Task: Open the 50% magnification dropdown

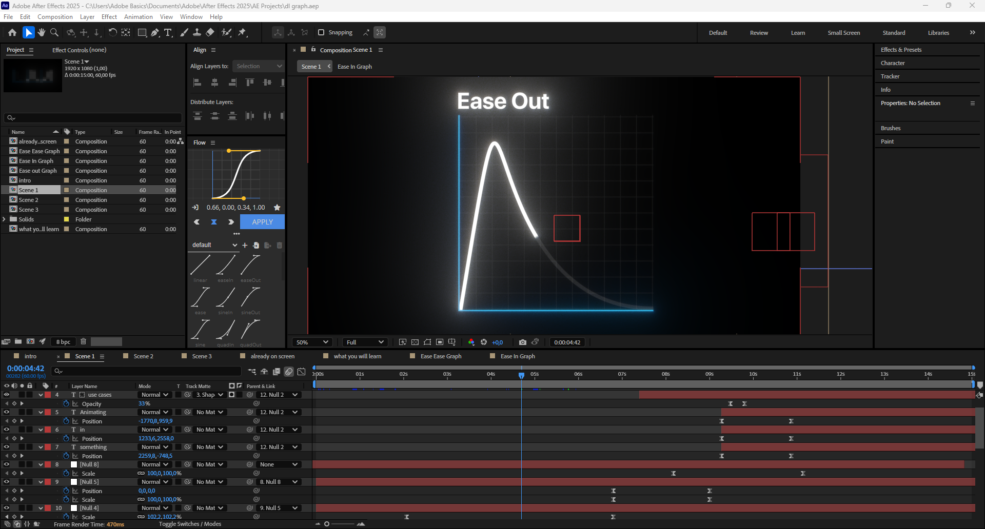Action: (312, 342)
